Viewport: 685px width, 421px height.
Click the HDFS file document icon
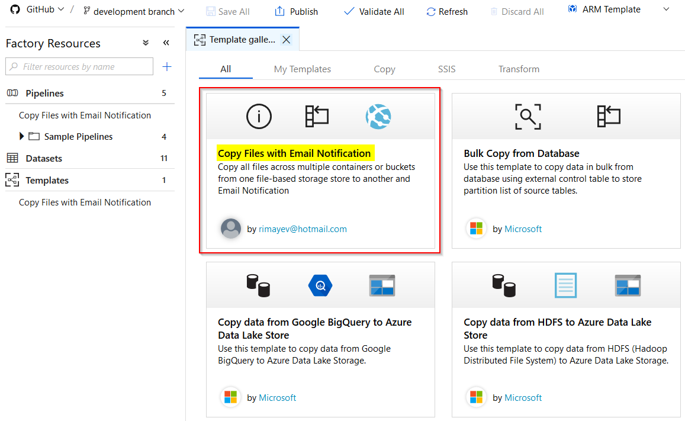(566, 285)
